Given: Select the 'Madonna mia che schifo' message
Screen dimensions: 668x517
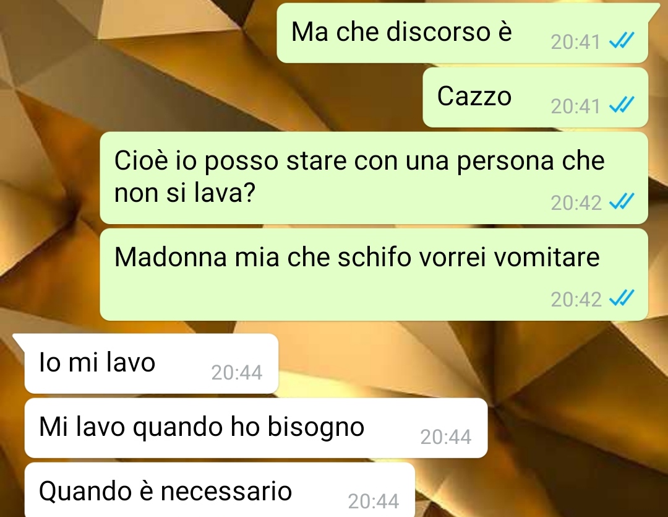Looking at the screenshot, I should pos(374,274).
